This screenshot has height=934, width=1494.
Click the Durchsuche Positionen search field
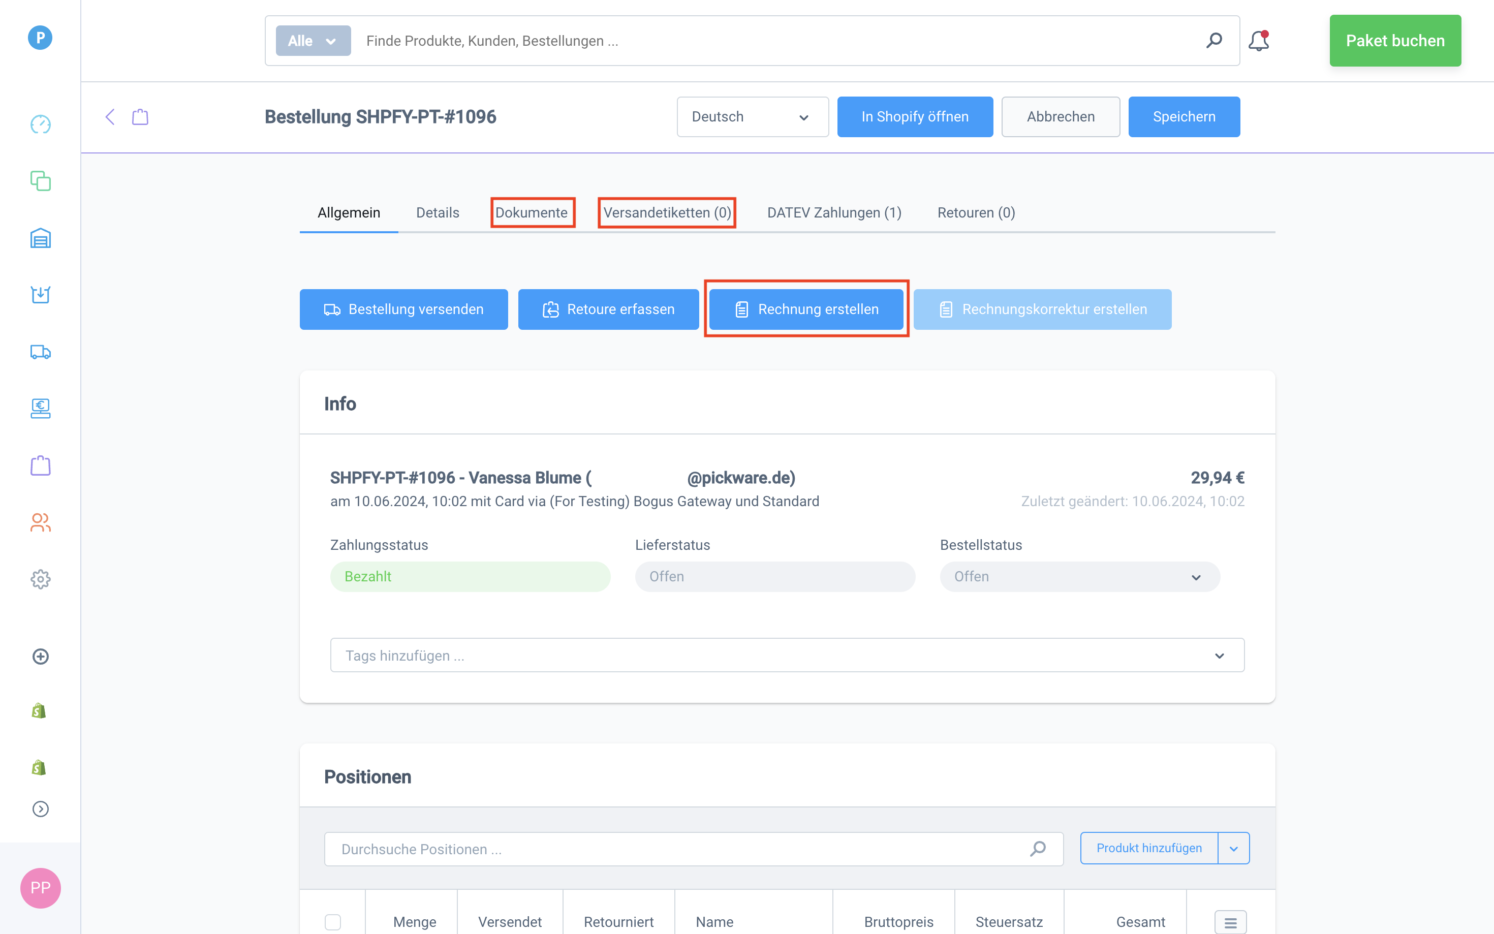coord(679,849)
